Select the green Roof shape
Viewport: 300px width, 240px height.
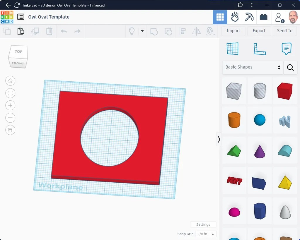tap(234, 151)
